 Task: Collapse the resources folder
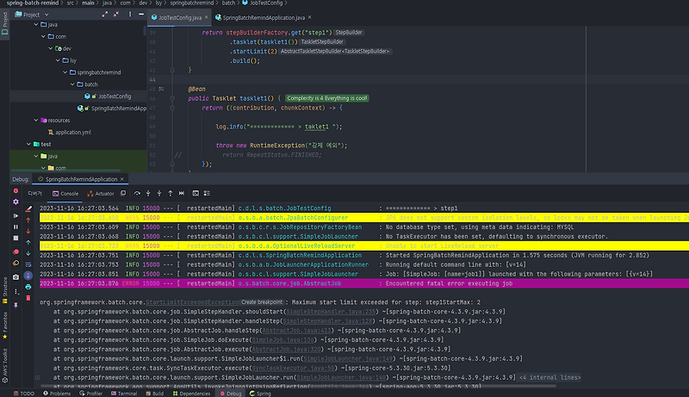pos(36,120)
